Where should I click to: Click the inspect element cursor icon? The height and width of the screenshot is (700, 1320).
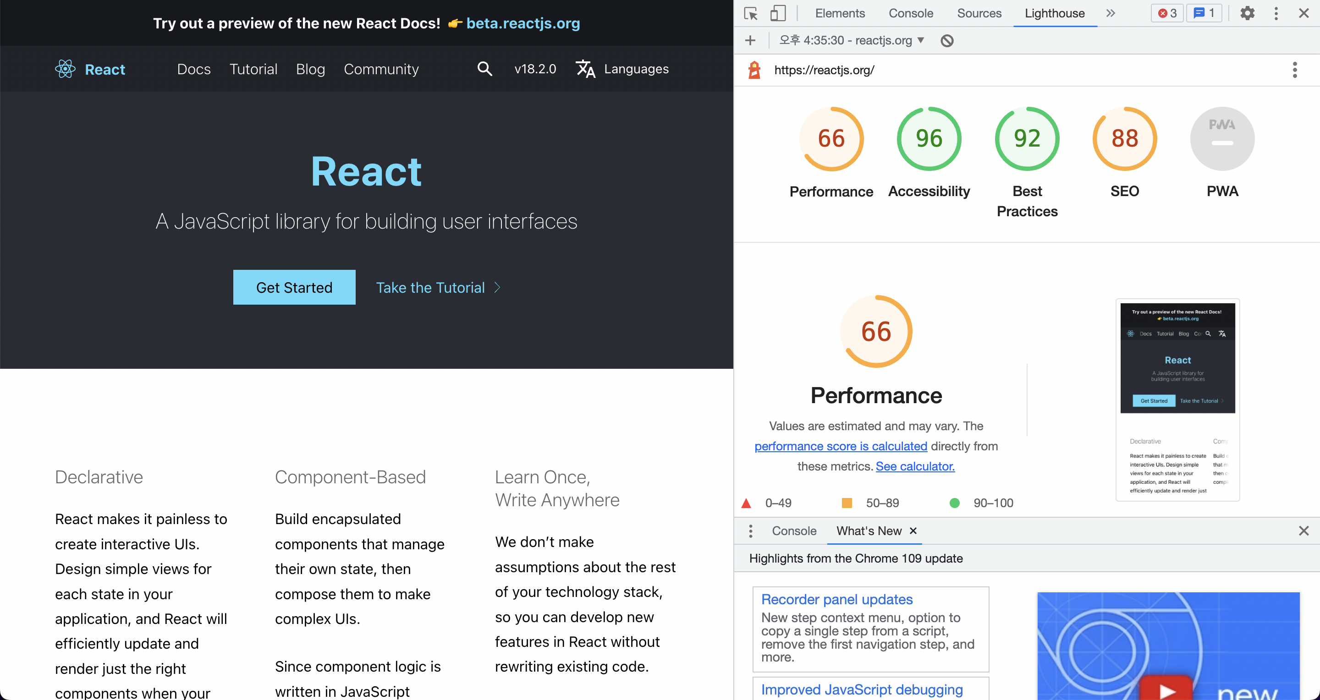tap(751, 13)
